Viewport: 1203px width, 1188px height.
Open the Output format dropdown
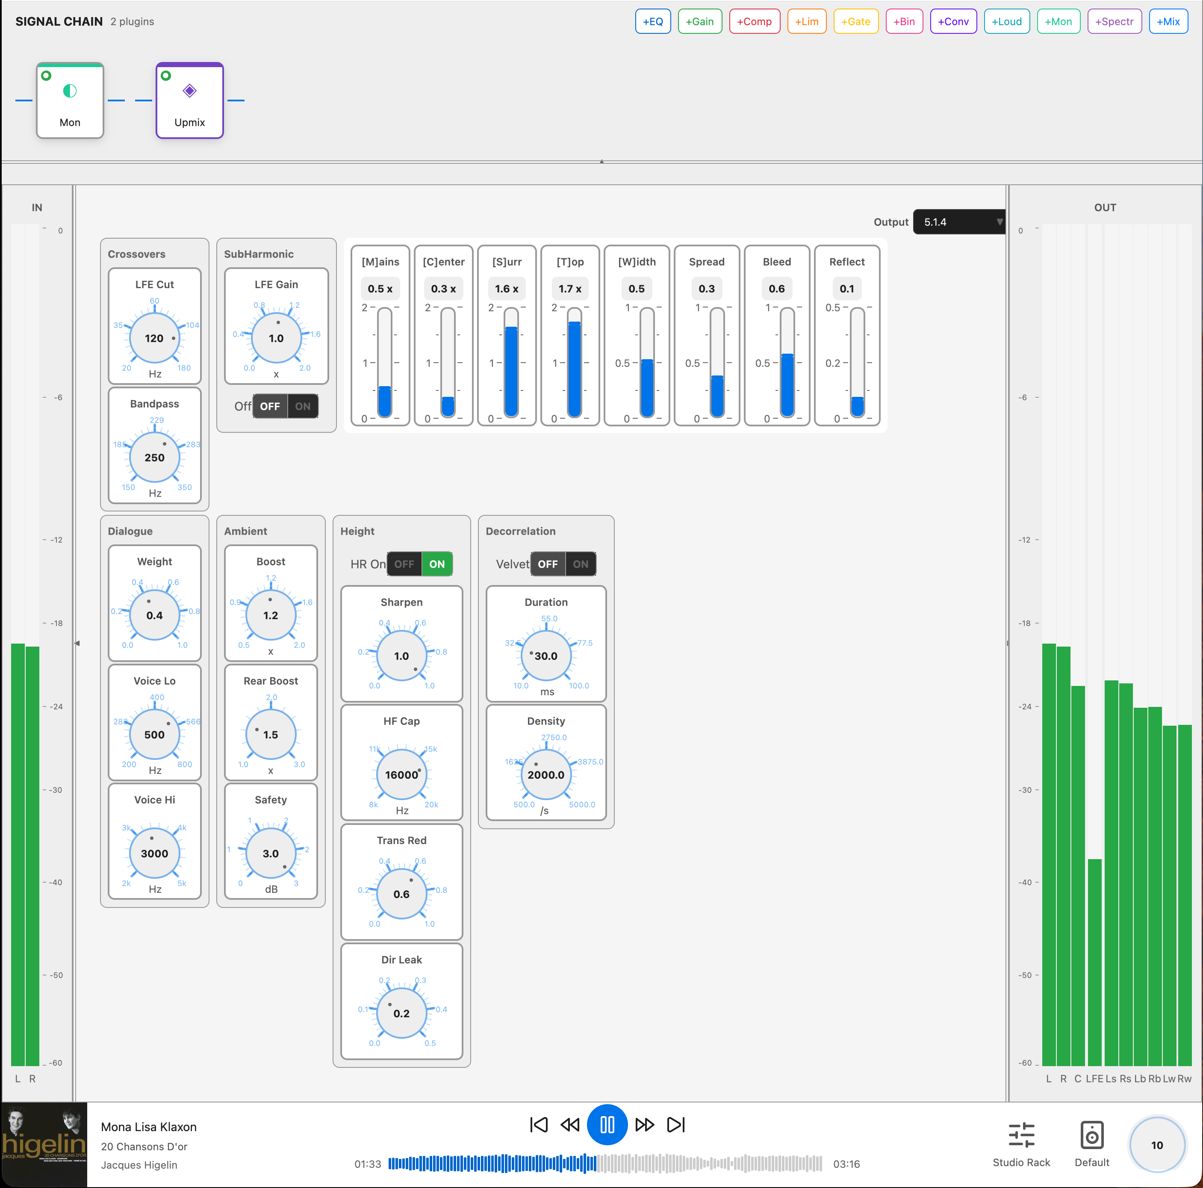959,222
